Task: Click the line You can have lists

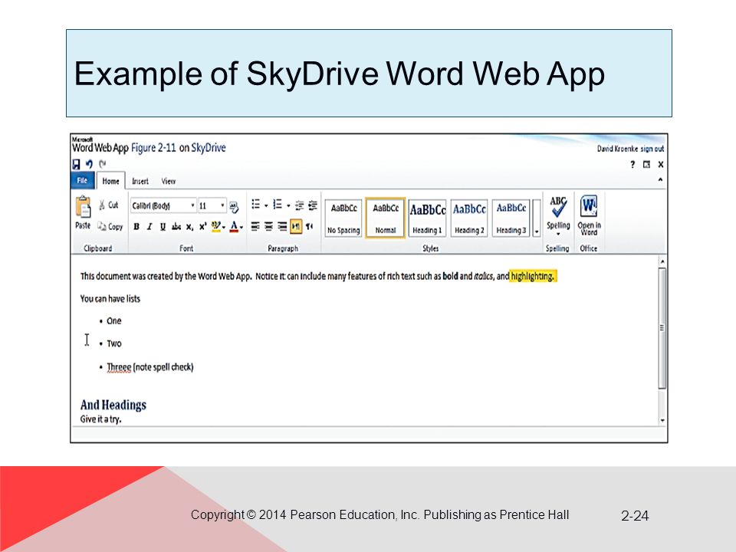Action: (110, 299)
